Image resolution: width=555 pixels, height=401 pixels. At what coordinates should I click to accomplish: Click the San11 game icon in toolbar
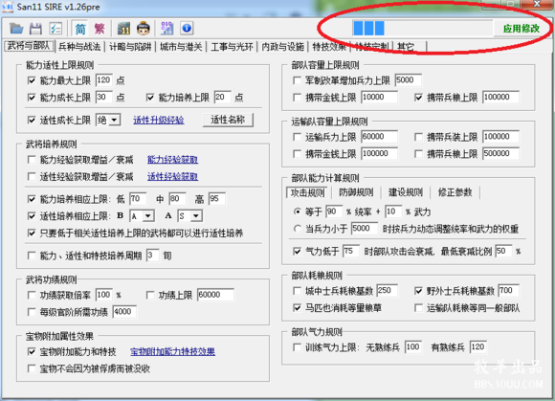coord(123,29)
